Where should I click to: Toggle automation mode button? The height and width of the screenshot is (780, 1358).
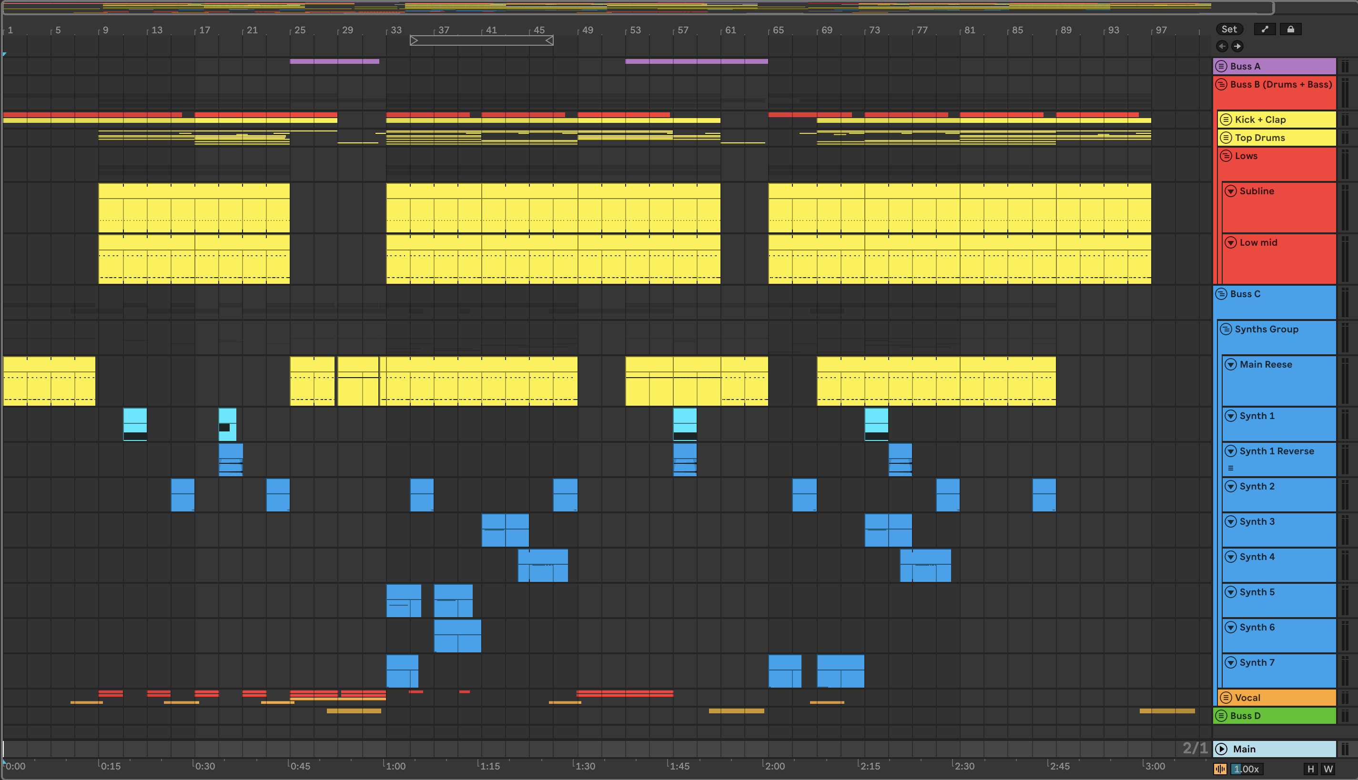point(1265,30)
